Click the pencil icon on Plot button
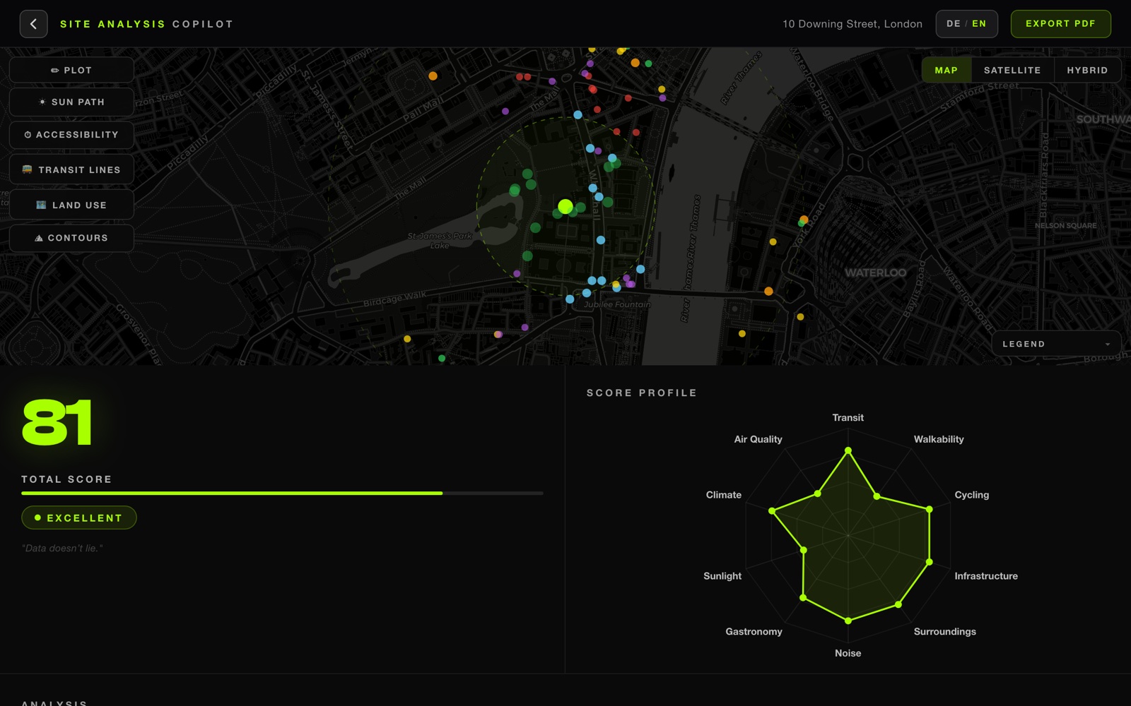1131x706 pixels. point(54,71)
